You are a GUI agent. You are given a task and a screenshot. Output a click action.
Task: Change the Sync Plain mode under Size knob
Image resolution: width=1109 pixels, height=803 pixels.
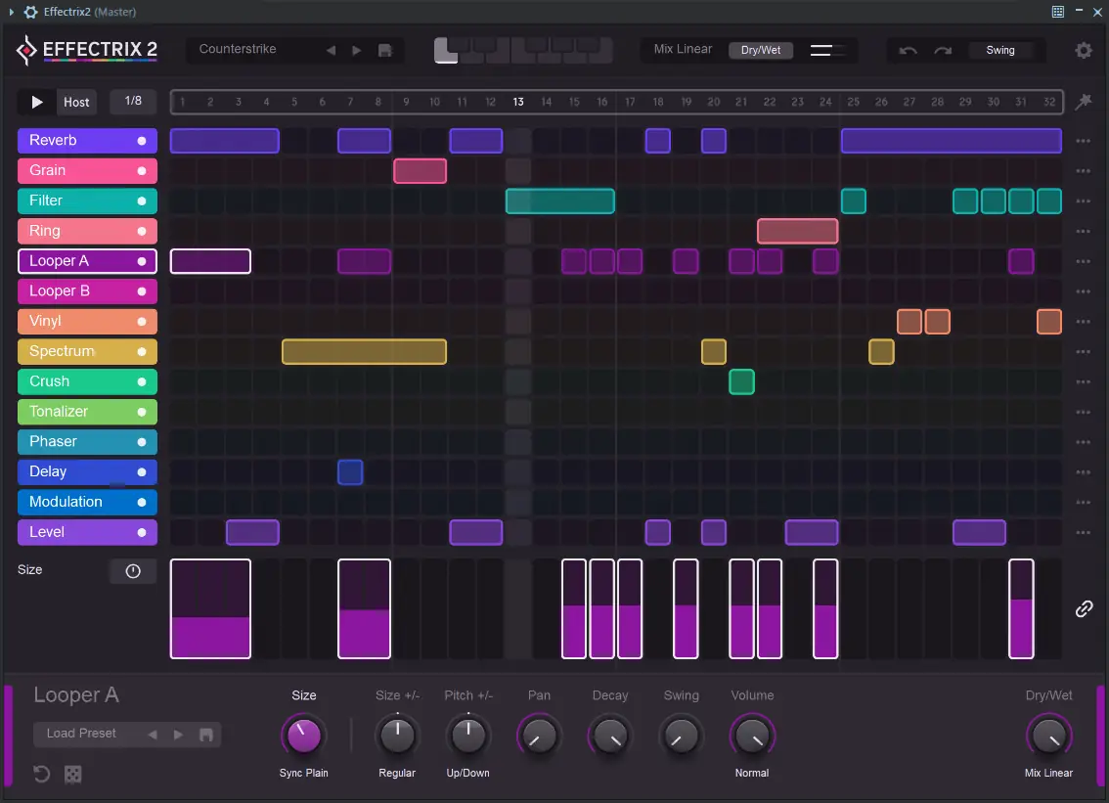tap(303, 774)
